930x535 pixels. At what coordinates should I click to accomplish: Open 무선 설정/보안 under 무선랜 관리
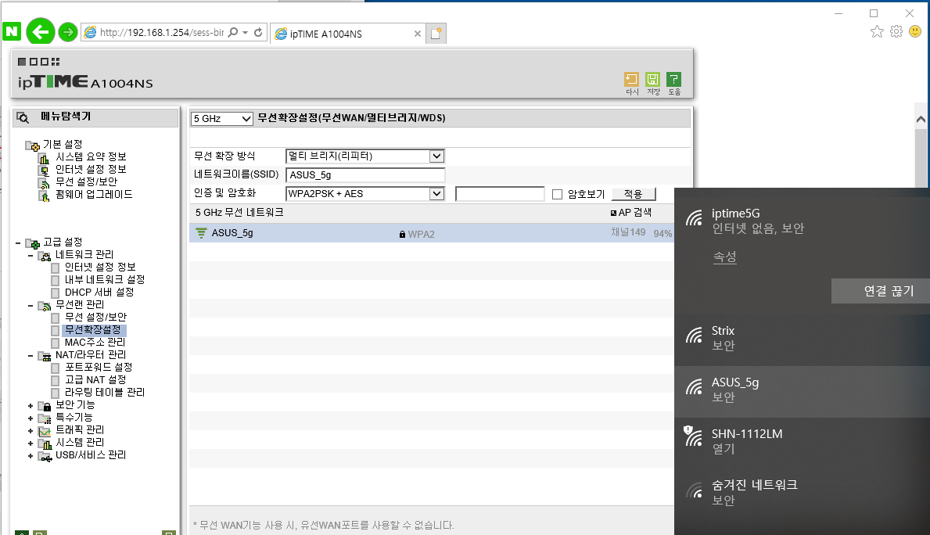click(95, 317)
